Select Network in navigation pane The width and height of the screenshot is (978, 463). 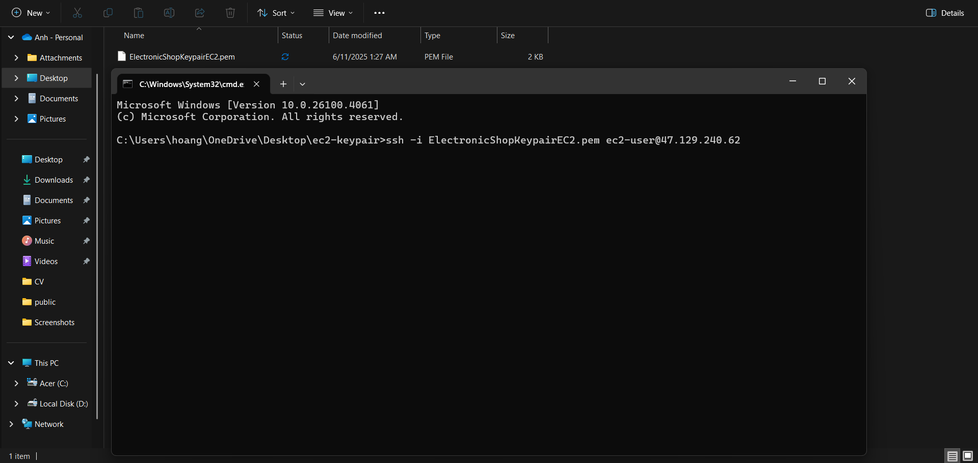(43, 424)
